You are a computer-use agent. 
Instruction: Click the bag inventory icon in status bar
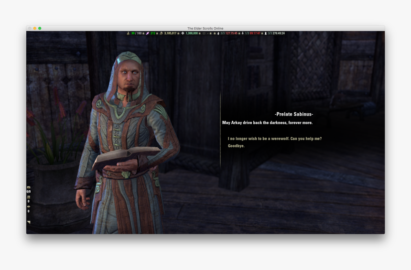[128, 33]
